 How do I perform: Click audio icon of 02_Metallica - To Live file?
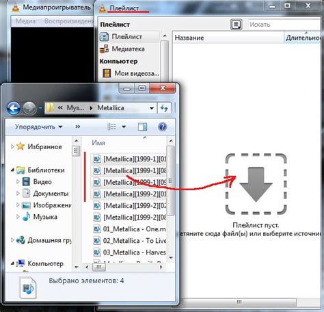[97, 241]
